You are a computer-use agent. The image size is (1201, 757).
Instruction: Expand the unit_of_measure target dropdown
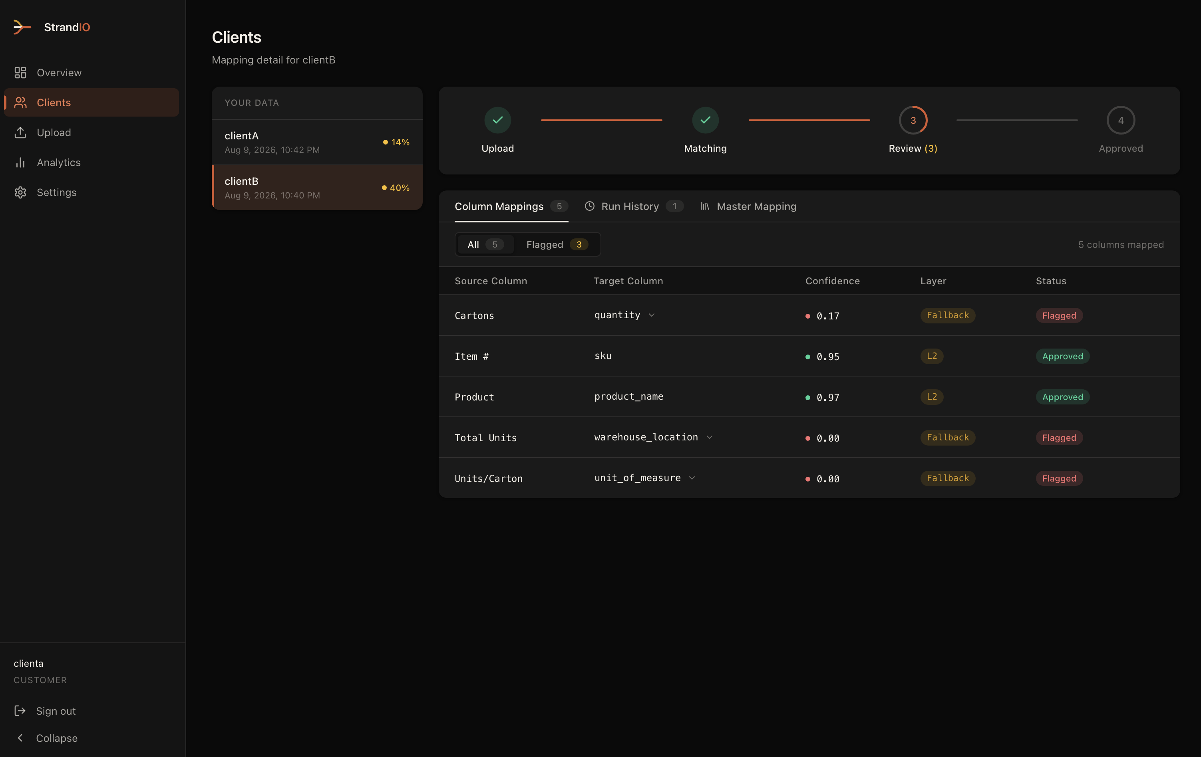[692, 478]
